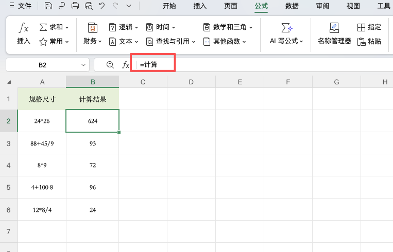
Task: Switch to the 审阅 tab
Action: (322, 6)
